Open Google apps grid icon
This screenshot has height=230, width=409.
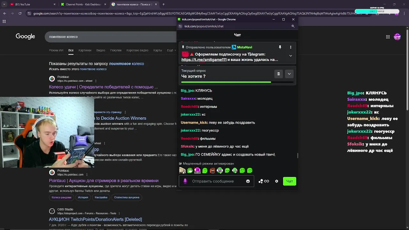(x=388, y=37)
